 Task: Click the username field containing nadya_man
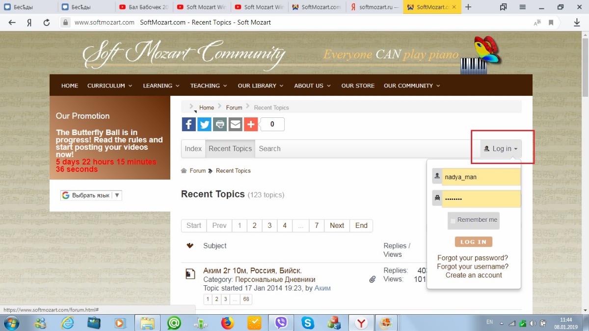coord(481,177)
